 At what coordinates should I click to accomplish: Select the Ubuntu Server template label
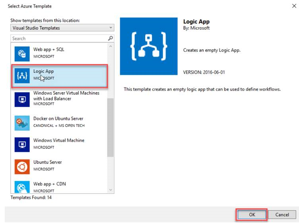click(48, 162)
